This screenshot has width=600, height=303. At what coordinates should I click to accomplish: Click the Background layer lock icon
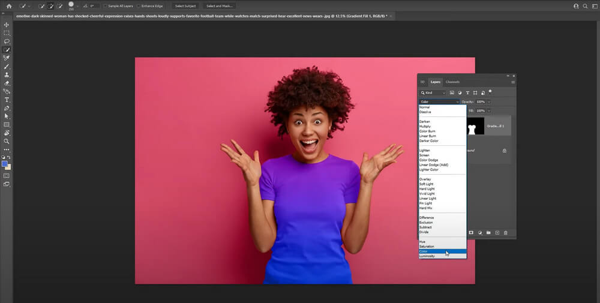505,151
